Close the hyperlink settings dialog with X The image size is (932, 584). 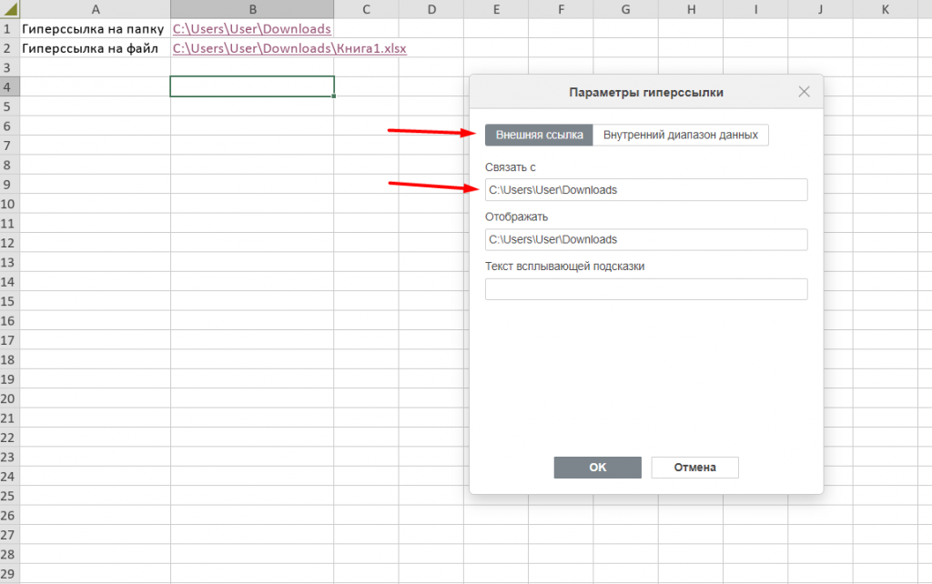804,92
